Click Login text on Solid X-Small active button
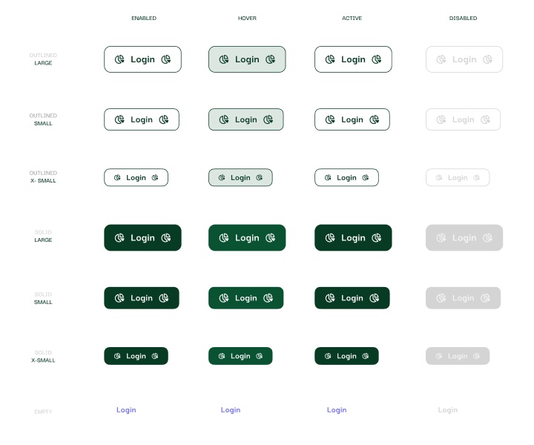The image size is (534, 445). (346, 357)
